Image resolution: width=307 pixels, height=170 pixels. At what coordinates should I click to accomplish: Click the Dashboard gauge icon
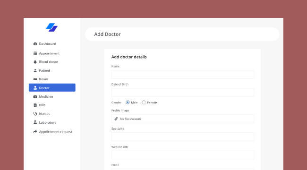pyautogui.click(x=35, y=43)
